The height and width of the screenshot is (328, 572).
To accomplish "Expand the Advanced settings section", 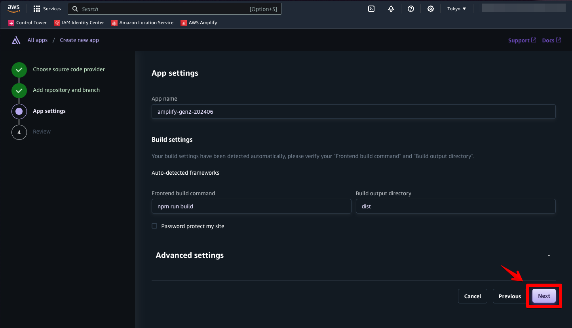I will coord(549,256).
